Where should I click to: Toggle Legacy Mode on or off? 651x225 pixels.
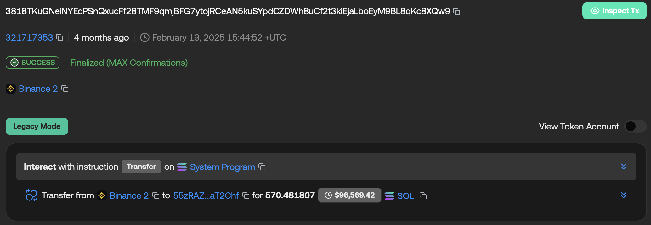point(37,126)
